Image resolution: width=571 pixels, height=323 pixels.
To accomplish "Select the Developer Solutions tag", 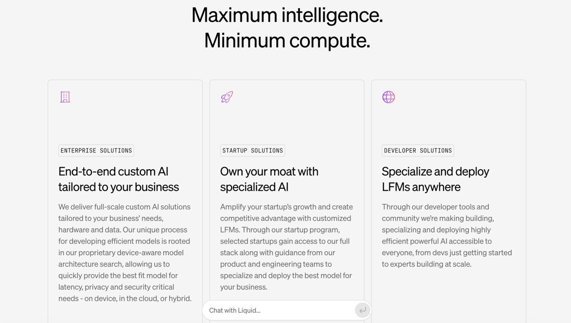I will (x=418, y=151).
